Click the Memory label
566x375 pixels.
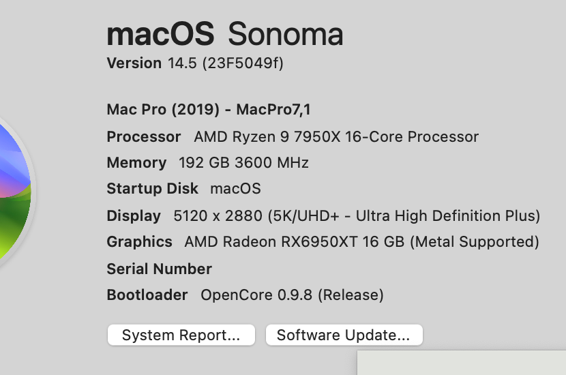[136, 163]
